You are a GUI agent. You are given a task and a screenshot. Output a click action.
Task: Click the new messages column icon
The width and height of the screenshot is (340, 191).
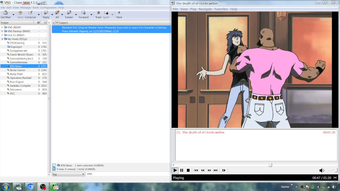38,23
